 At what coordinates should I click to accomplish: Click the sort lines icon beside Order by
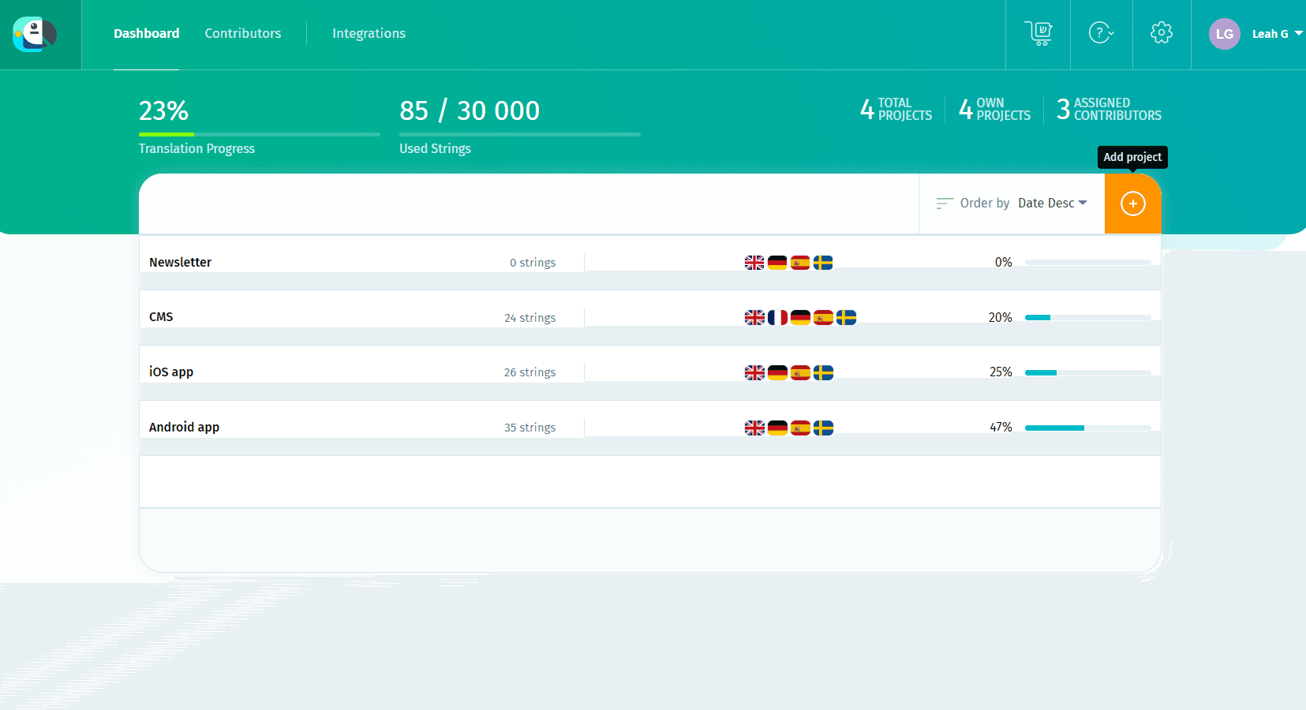tap(945, 204)
